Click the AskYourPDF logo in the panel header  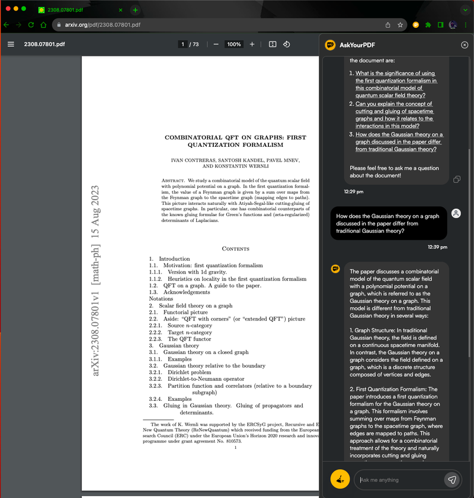click(328, 45)
